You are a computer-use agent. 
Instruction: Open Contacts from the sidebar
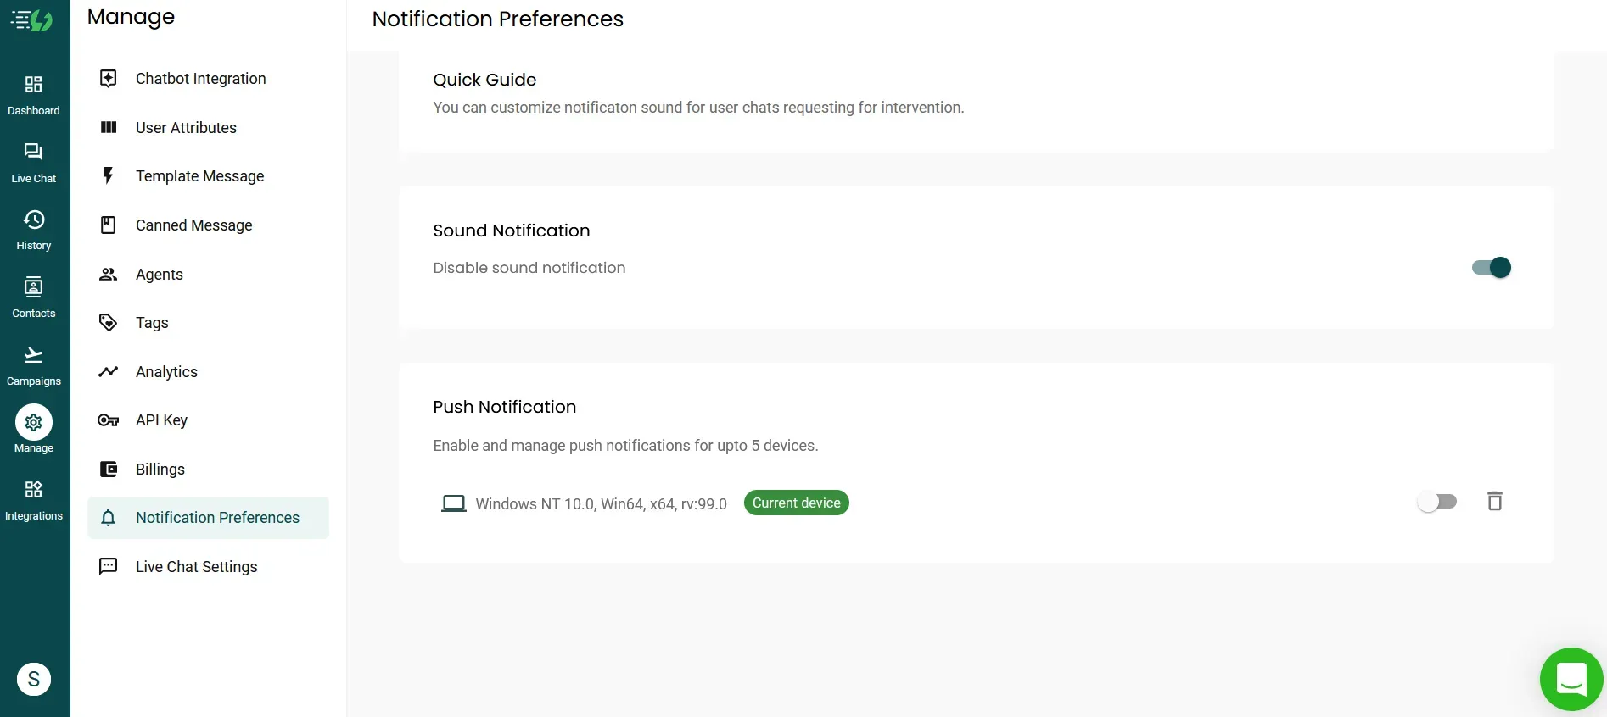(34, 297)
